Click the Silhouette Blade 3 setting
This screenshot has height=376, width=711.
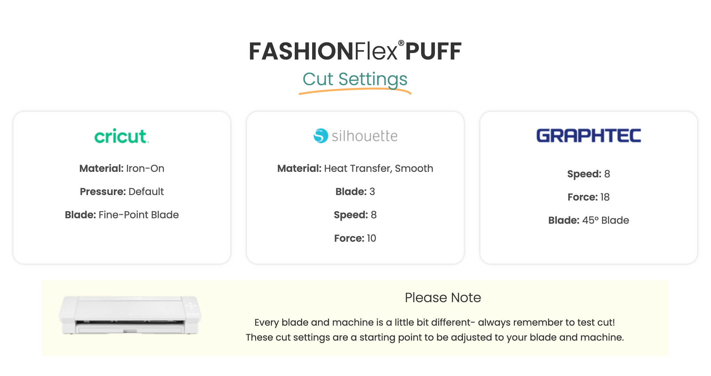coord(355,192)
